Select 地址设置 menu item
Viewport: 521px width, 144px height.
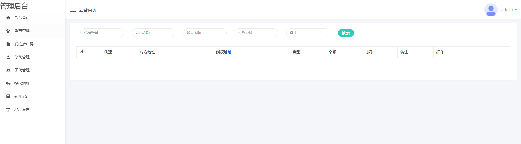click(22, 109)
